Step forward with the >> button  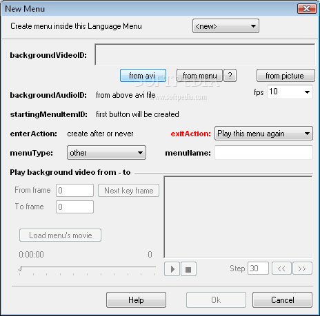302,268
